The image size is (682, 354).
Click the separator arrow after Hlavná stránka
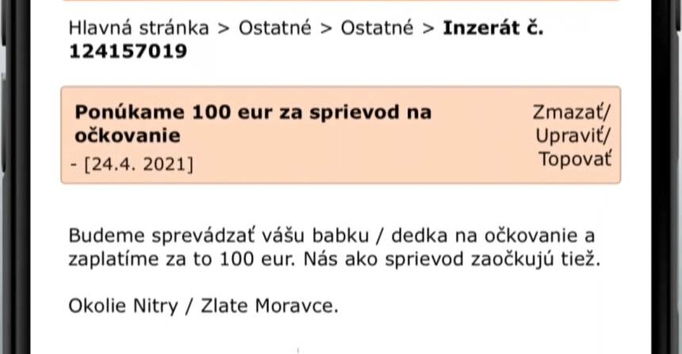pos(224,28)
